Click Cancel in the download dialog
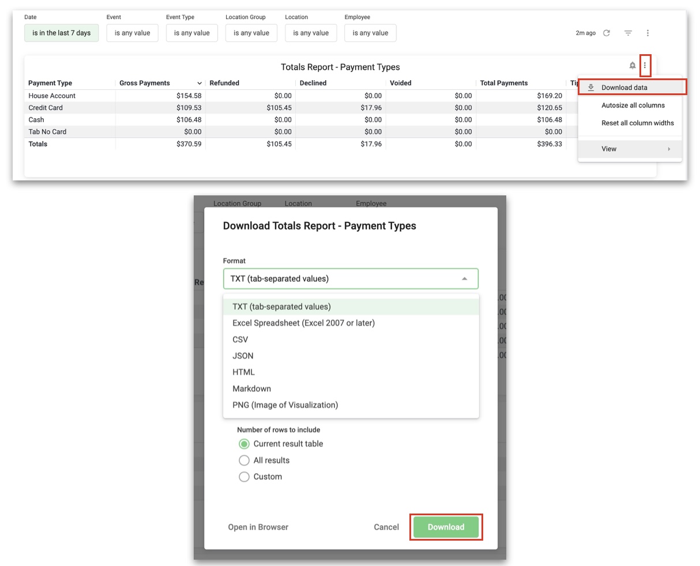Screen dimensions: 700x566 point(386,527)
